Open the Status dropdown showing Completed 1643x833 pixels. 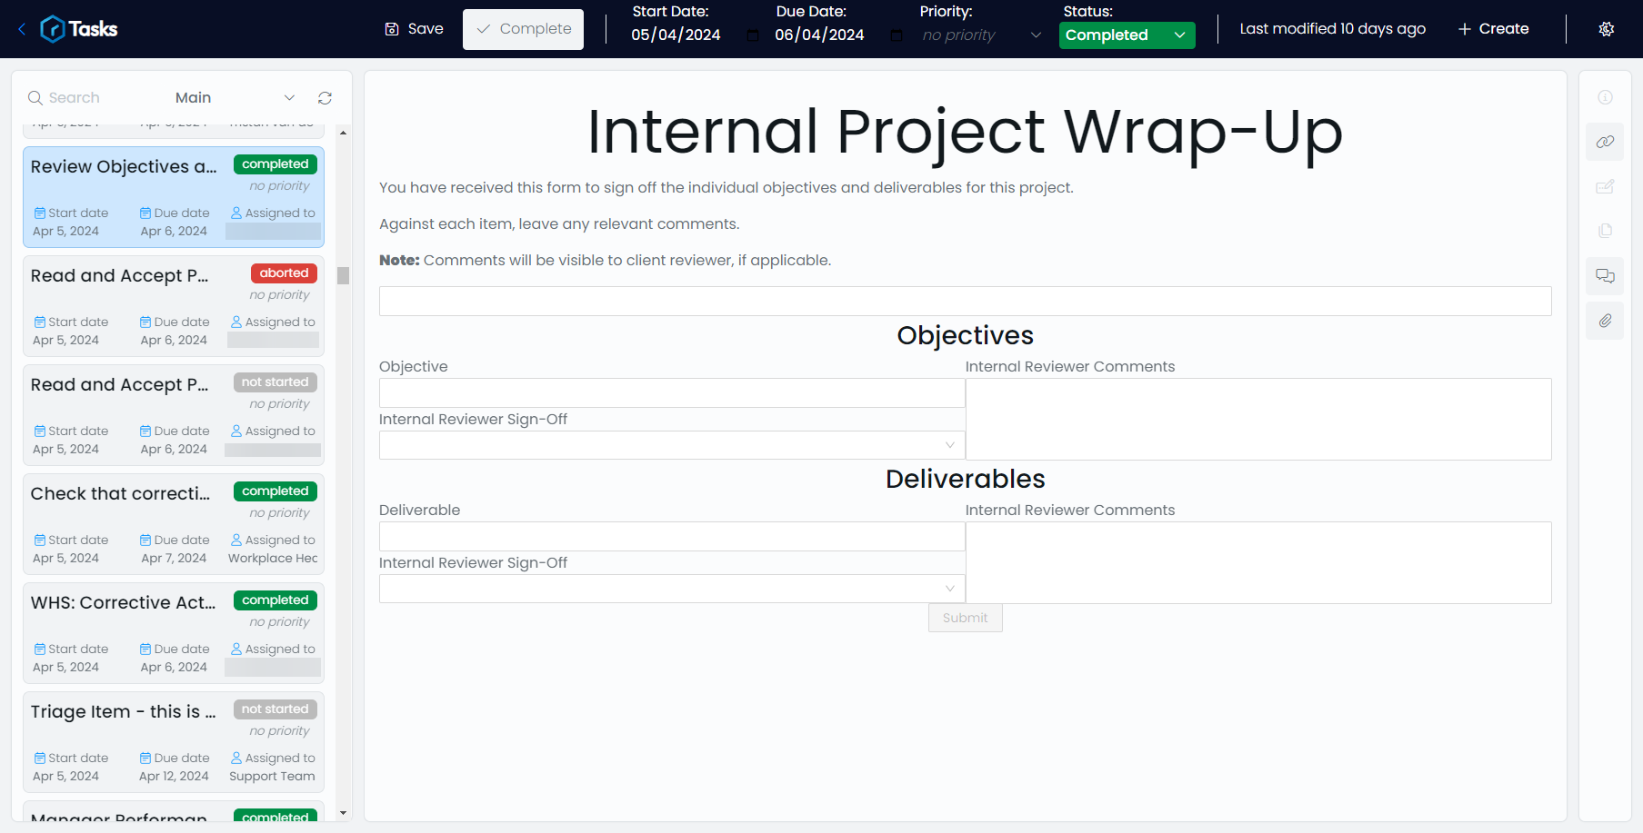coord(1127,35)
